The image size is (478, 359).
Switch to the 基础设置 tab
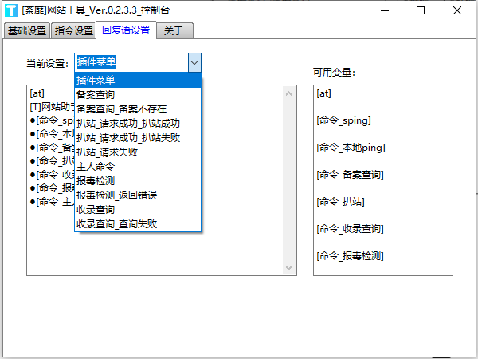tap(26, 31)
